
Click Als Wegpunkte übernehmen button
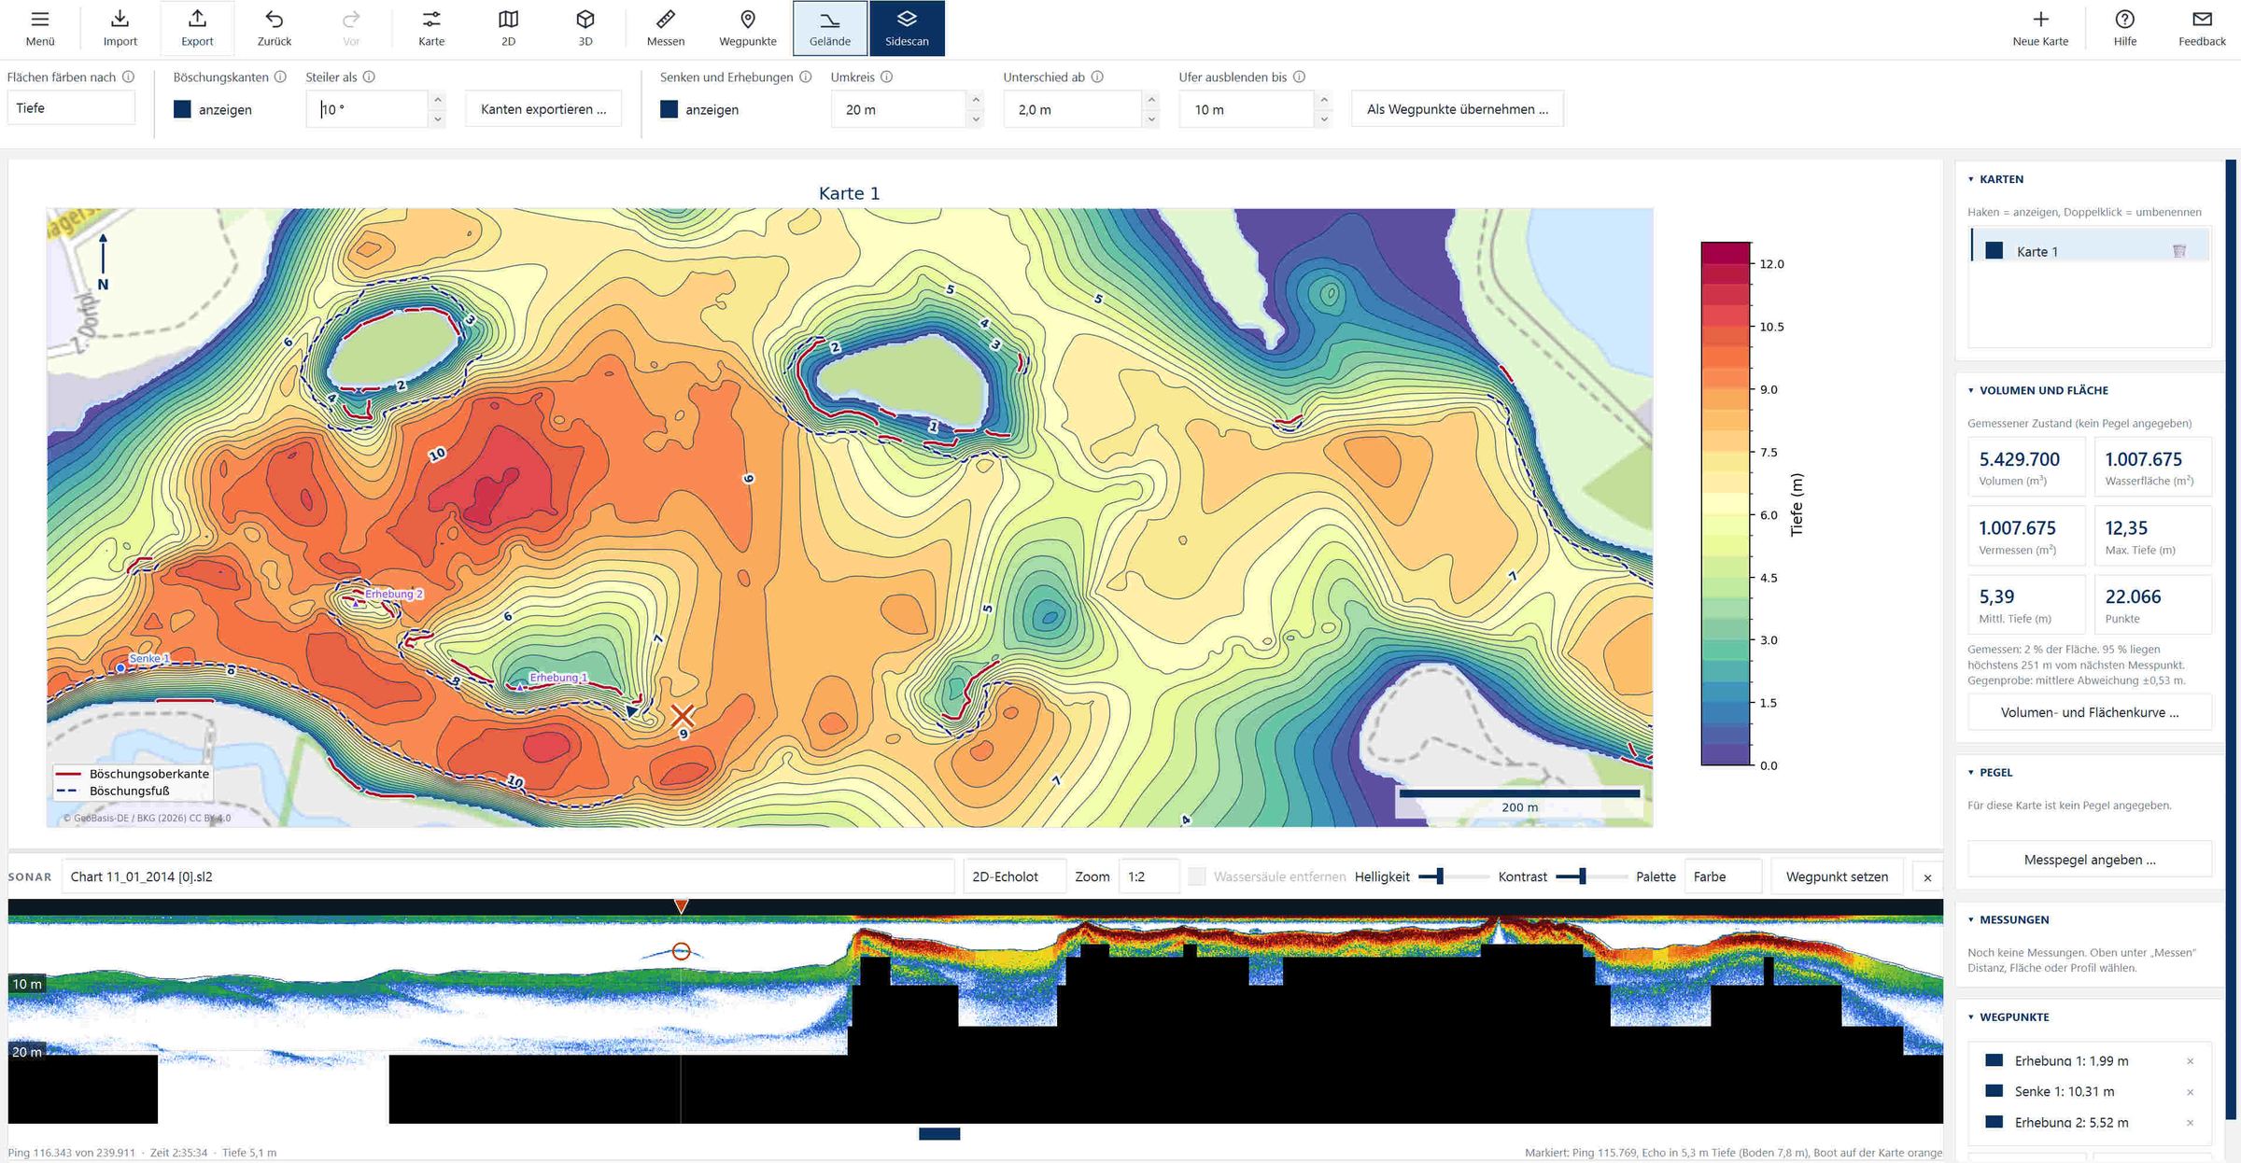1458,109
